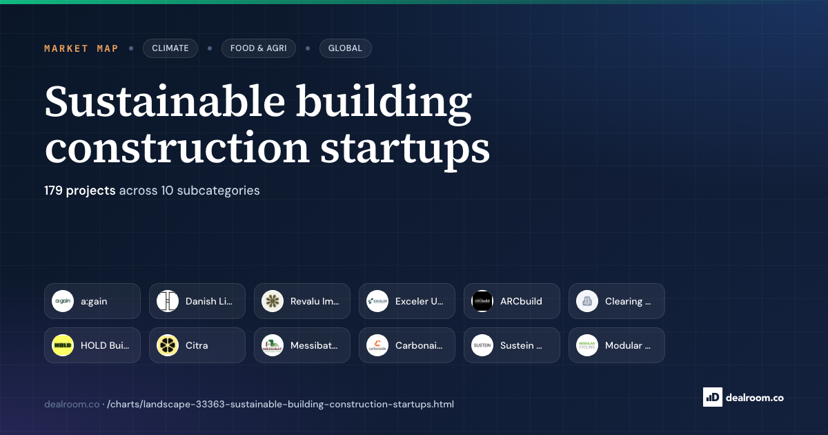
Task: Click the Revalu Im... flower logo icon
Action: pos(273,301)
